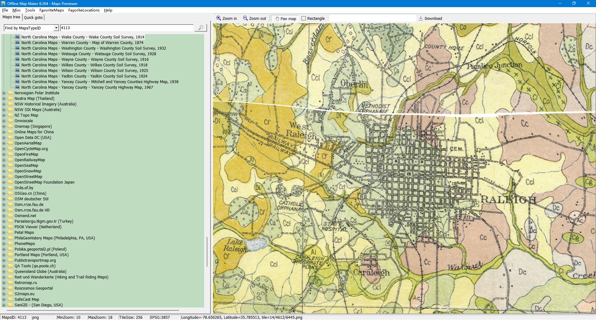Click the Zoom out magnifier icon
596x320 pixels.
[x=245, y=18]
